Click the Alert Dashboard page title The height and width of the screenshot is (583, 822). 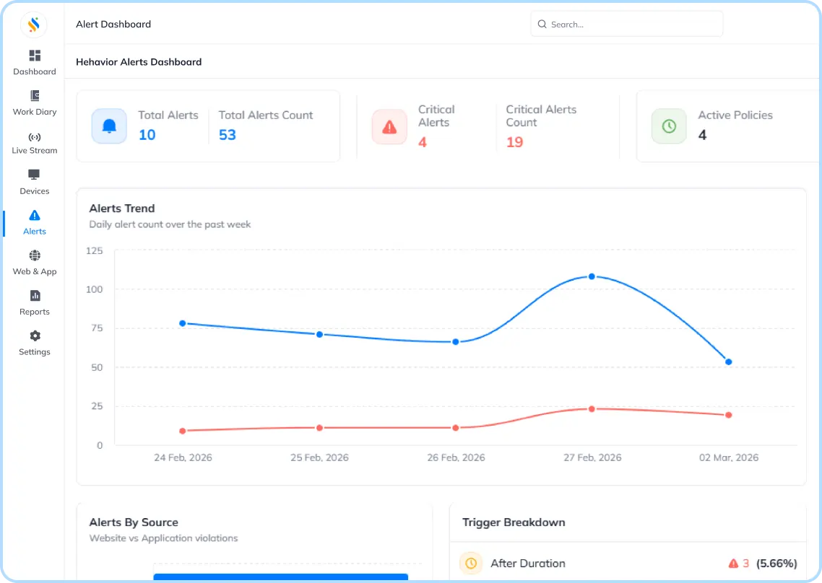click(113, 24)
